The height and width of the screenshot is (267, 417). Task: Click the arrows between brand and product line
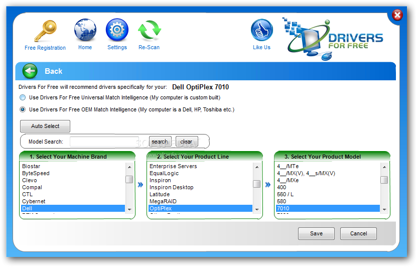coord(141,185)
